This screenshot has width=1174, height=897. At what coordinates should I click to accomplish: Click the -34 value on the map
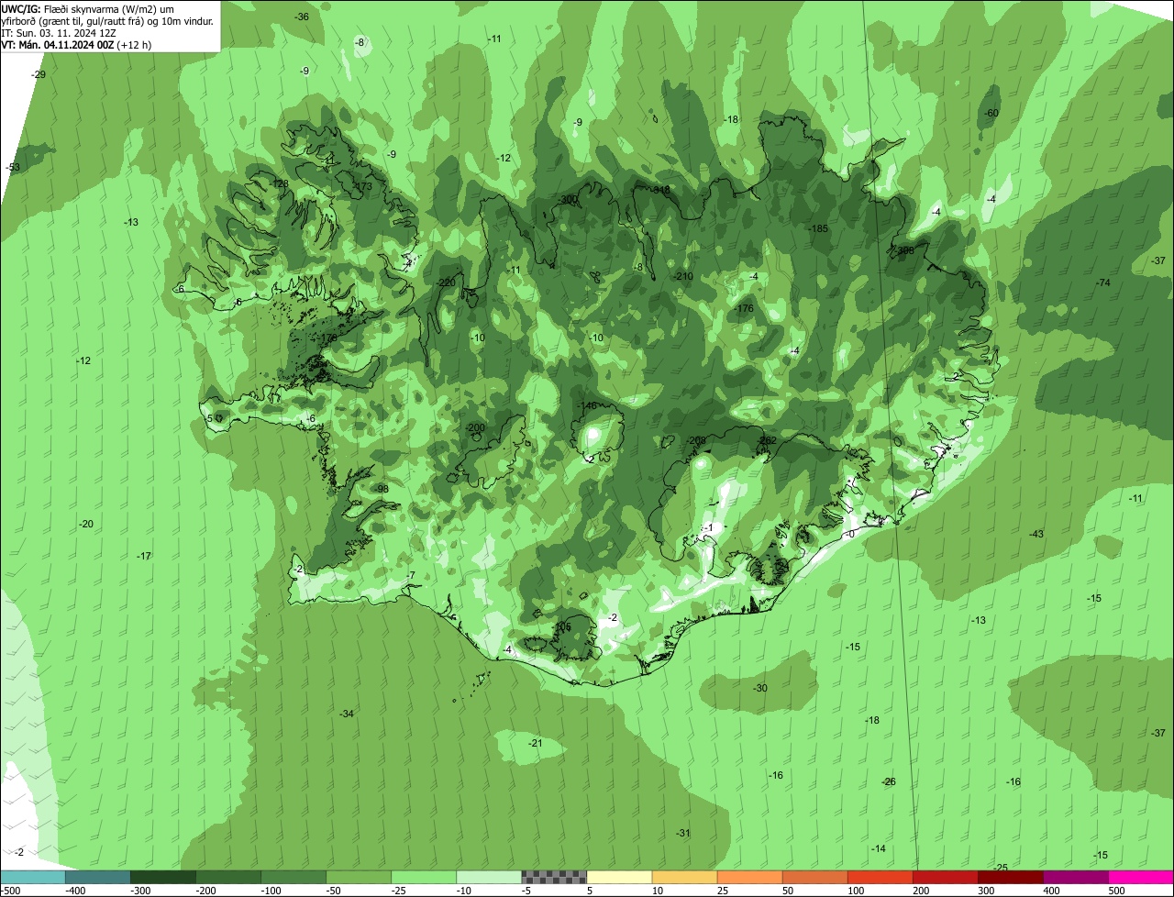point(347,714)
